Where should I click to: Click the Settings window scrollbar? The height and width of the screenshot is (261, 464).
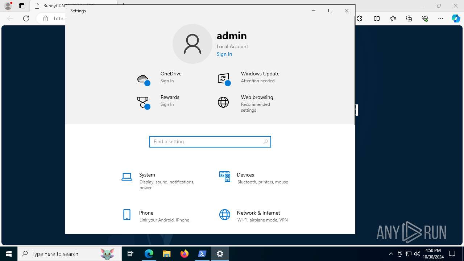(x=354, y=71)
